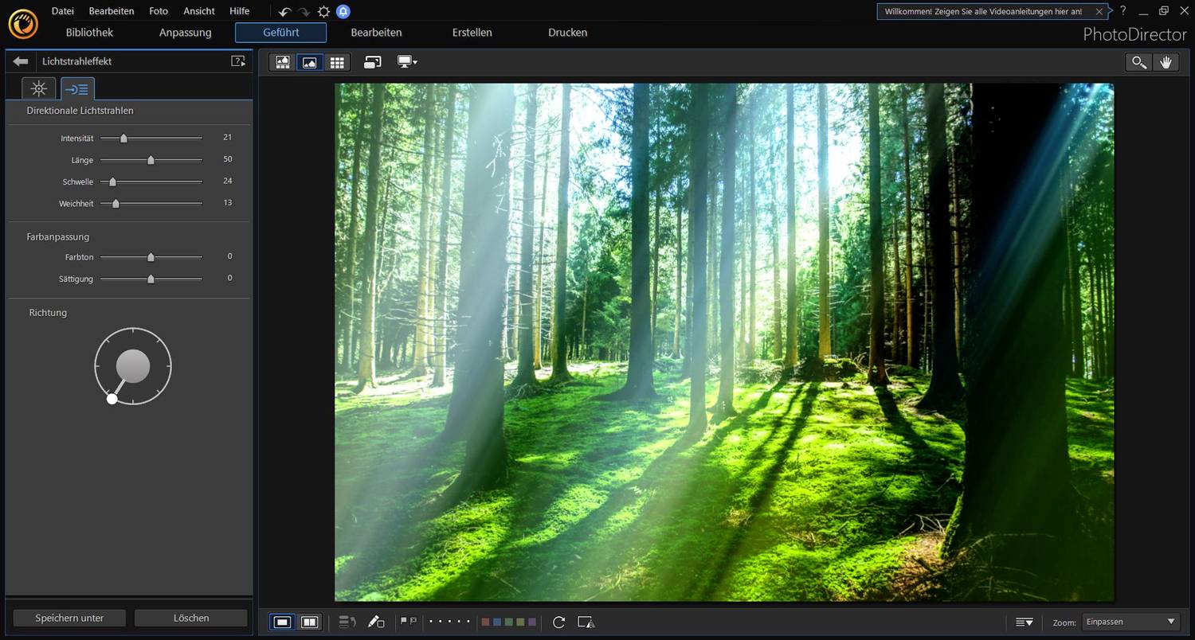Image resolution: width=1195 pixels, height=640 pixels.
Task: Select the pencil edit tool
Action: tap(377, 622)
